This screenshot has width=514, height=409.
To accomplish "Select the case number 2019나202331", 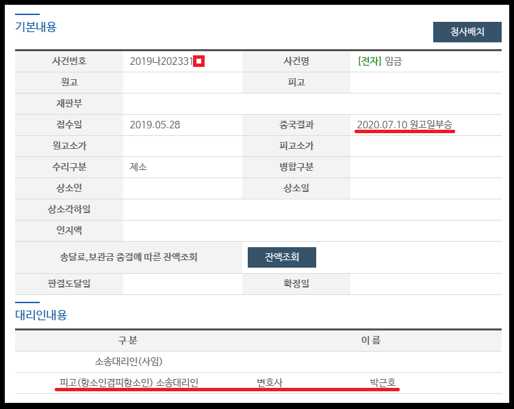I will [x=161, y=61].
